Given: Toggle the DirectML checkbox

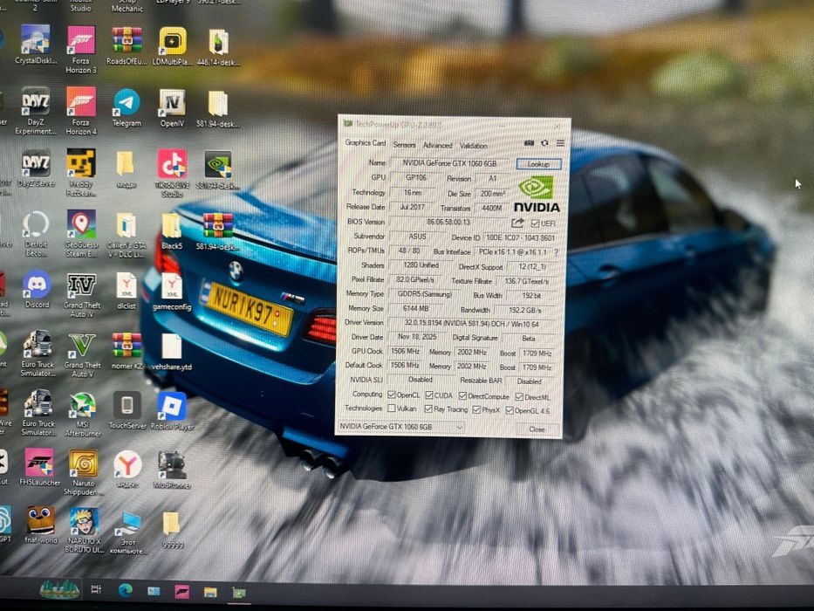Looking at the screenshot, I should (519, 397).
